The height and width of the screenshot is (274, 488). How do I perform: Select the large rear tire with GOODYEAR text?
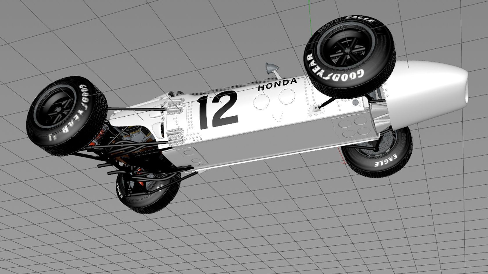point(67,116)
